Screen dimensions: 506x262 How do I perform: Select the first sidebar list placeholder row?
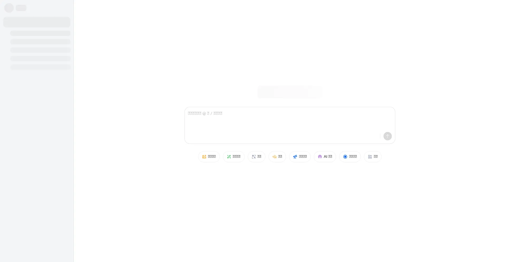tap(40, 33)
